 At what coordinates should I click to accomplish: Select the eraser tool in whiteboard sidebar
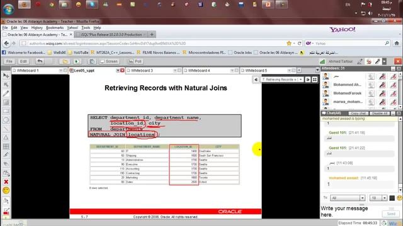6,164
